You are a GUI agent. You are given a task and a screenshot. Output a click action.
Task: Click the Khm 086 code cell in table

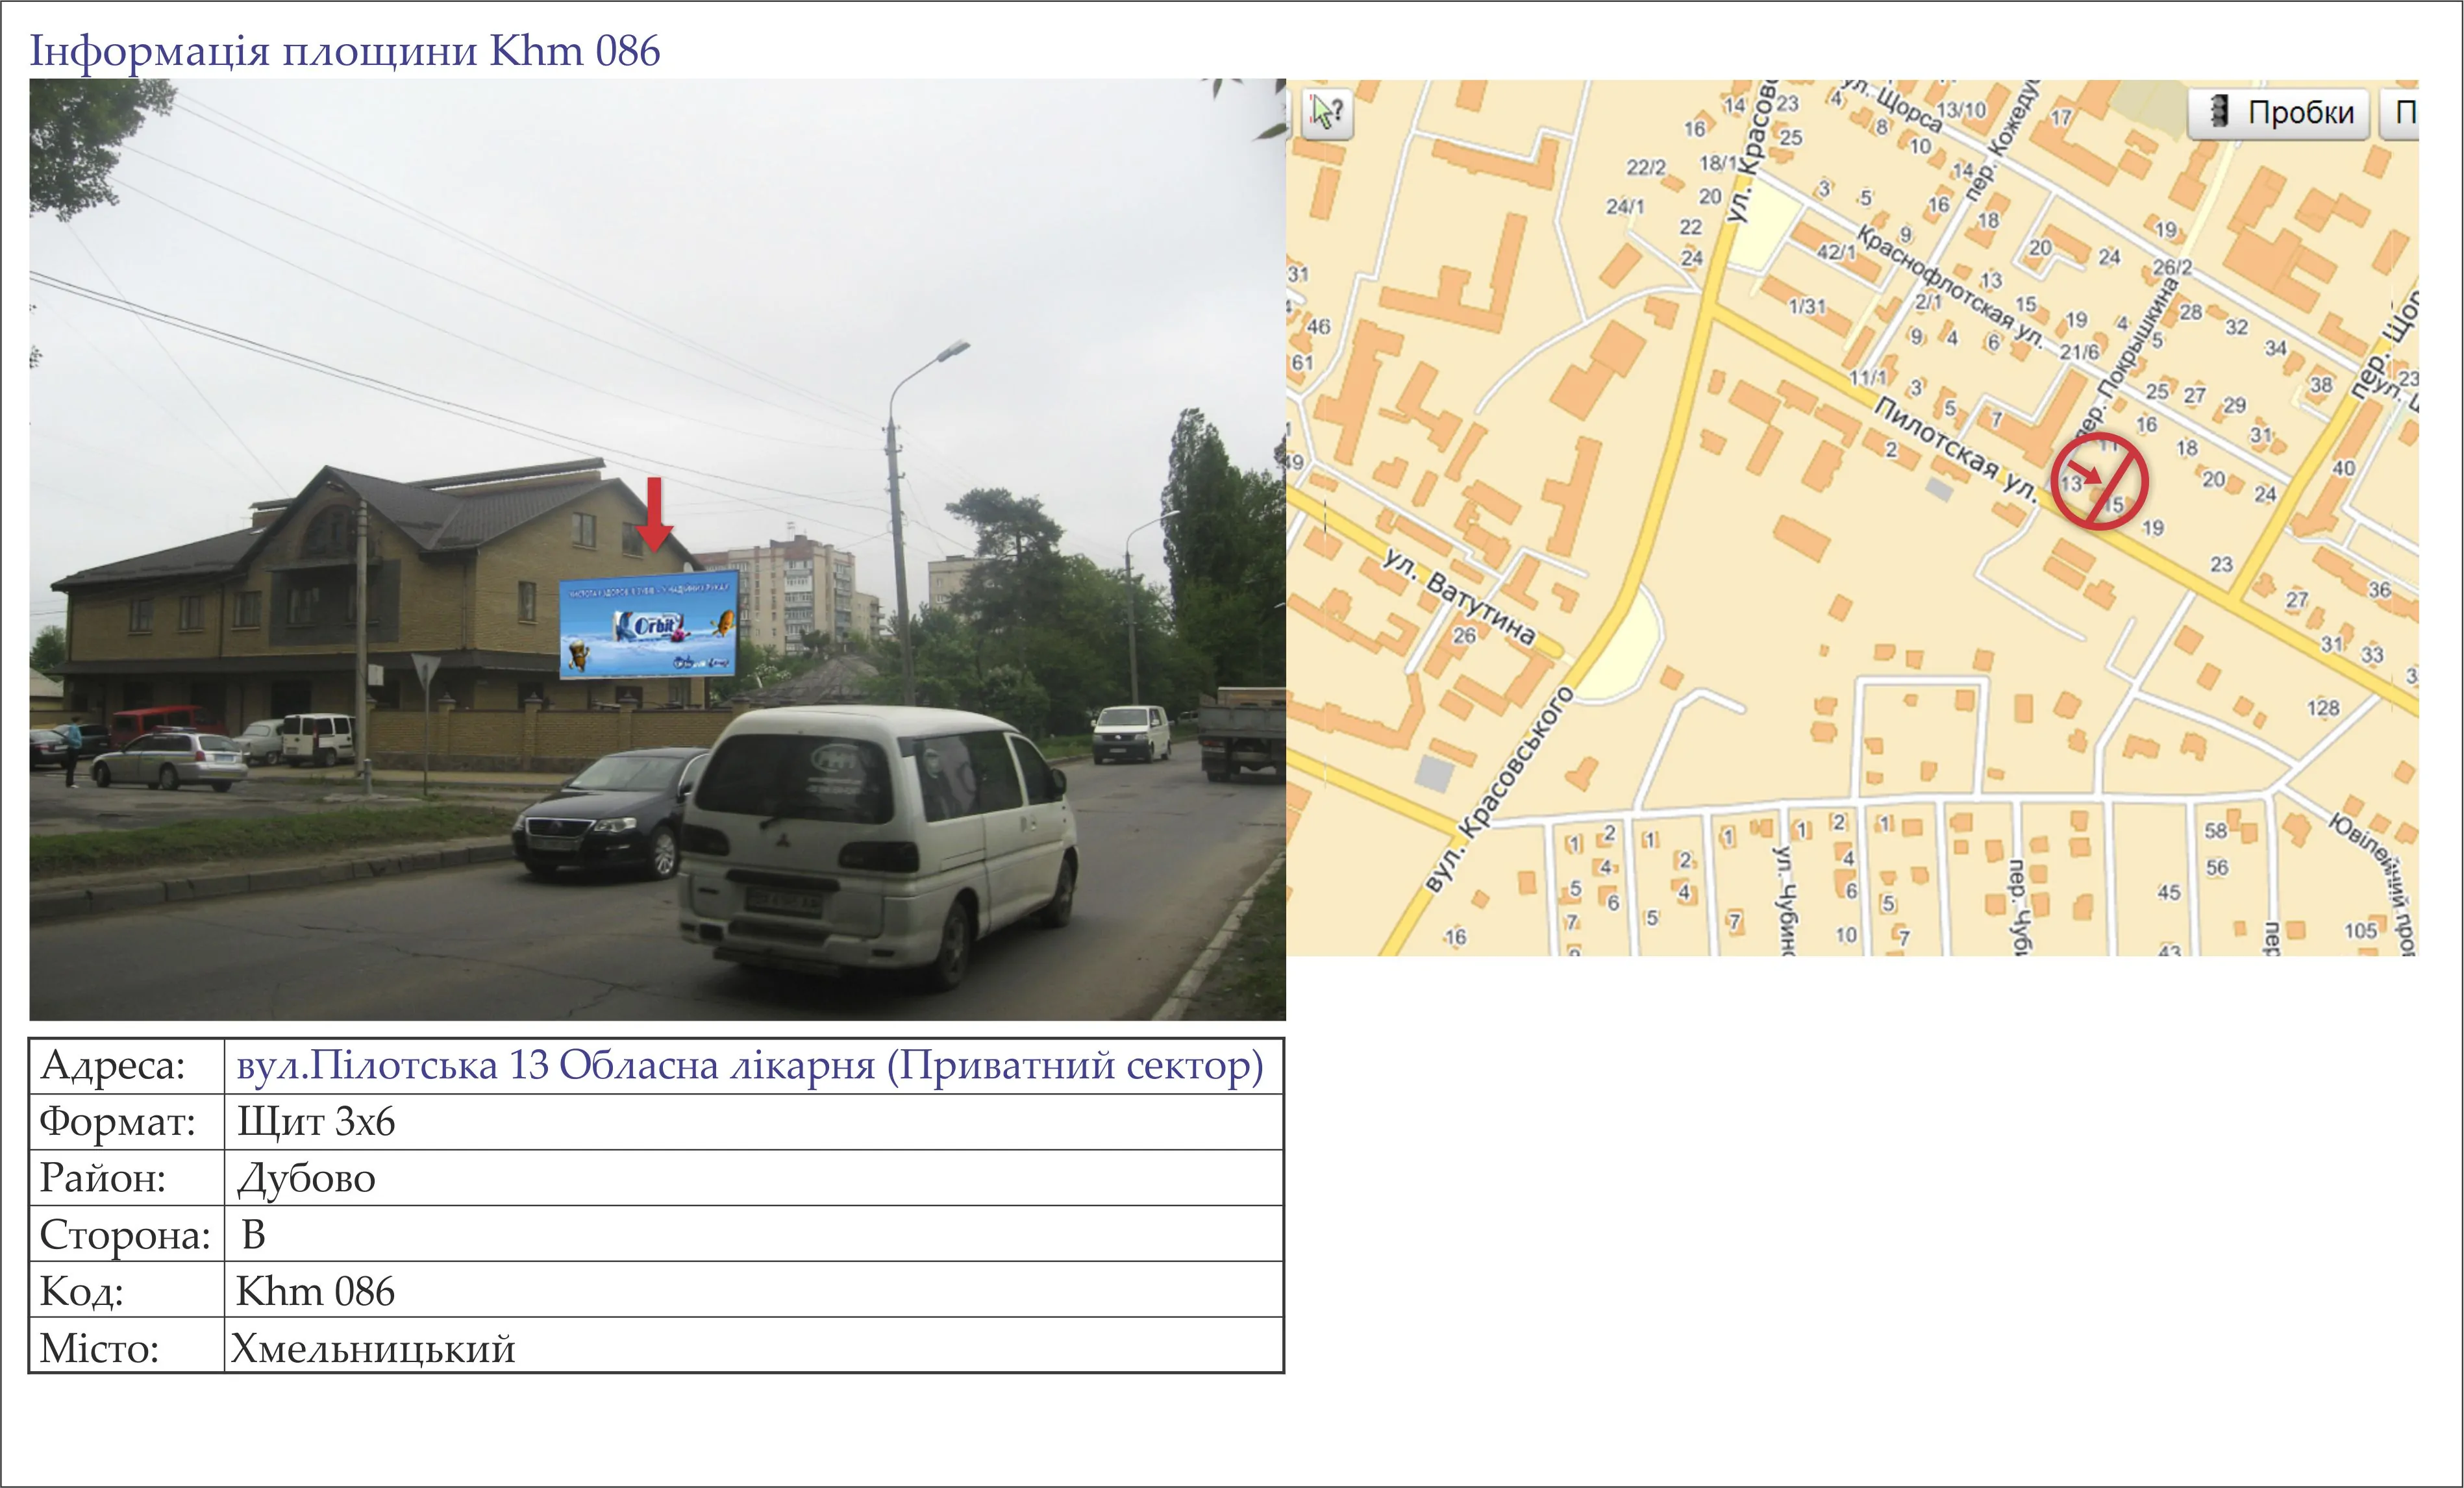click(753, 1290)
